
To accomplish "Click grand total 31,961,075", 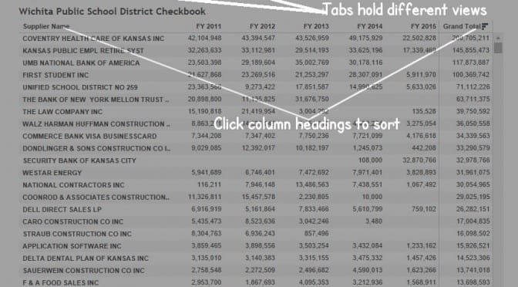I will click(473, 173).
